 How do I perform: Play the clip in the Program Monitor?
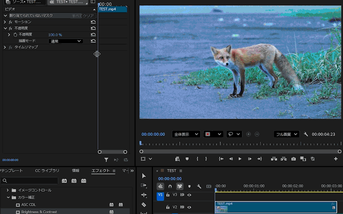(x=240, y=159)
